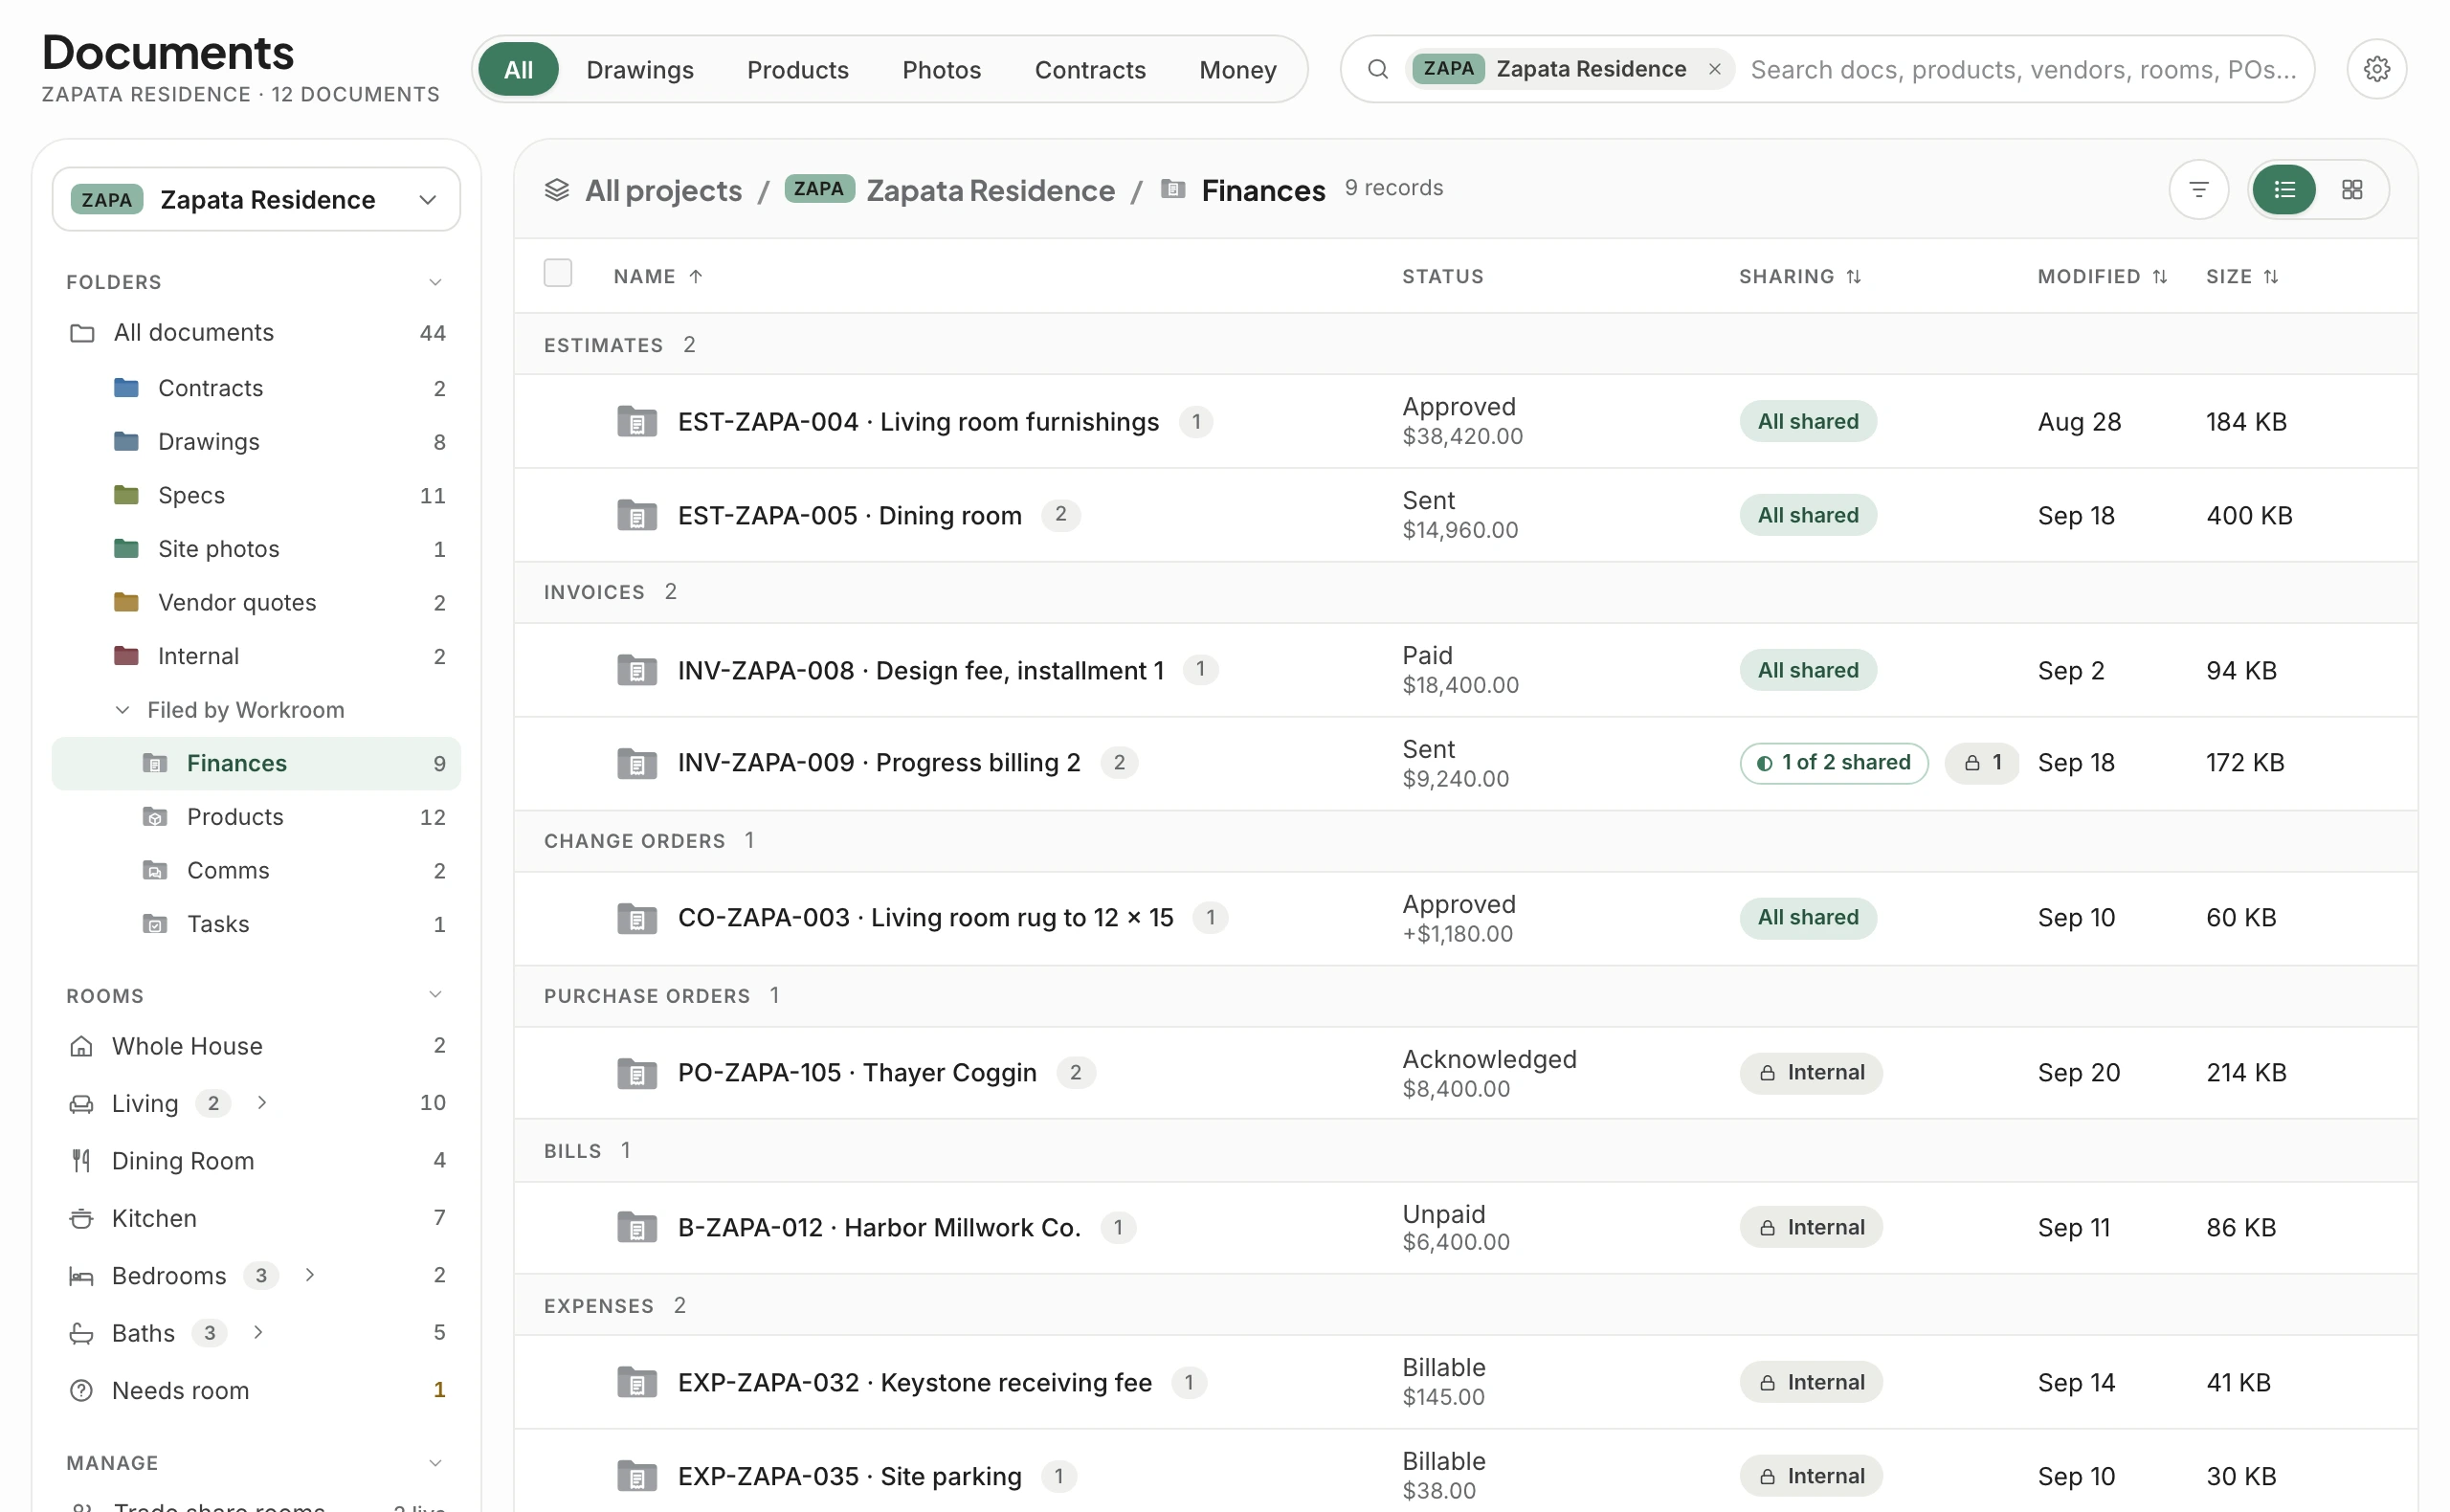Open the Zapata Residence project dropdown
This screenshot has height=1512, width=2450.
(x=256, y=199)
